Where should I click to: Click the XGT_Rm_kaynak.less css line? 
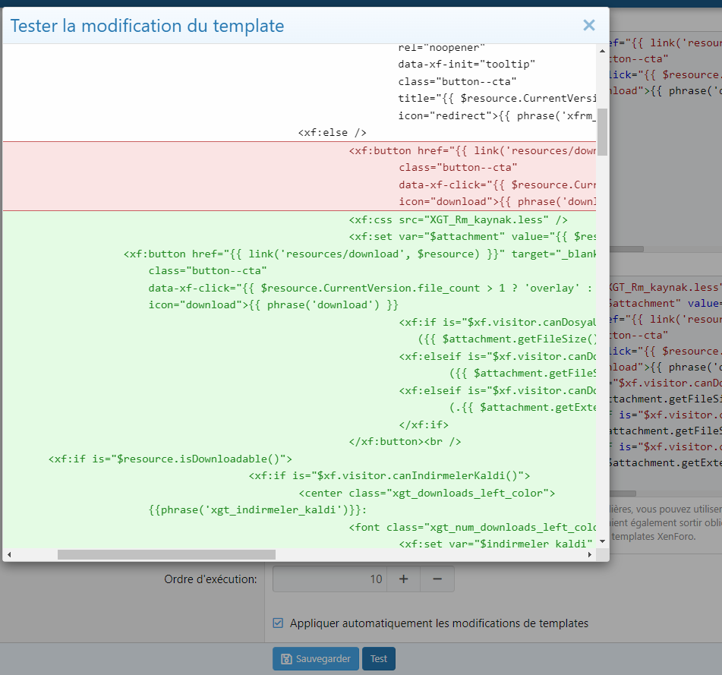[x=458, y=219]
